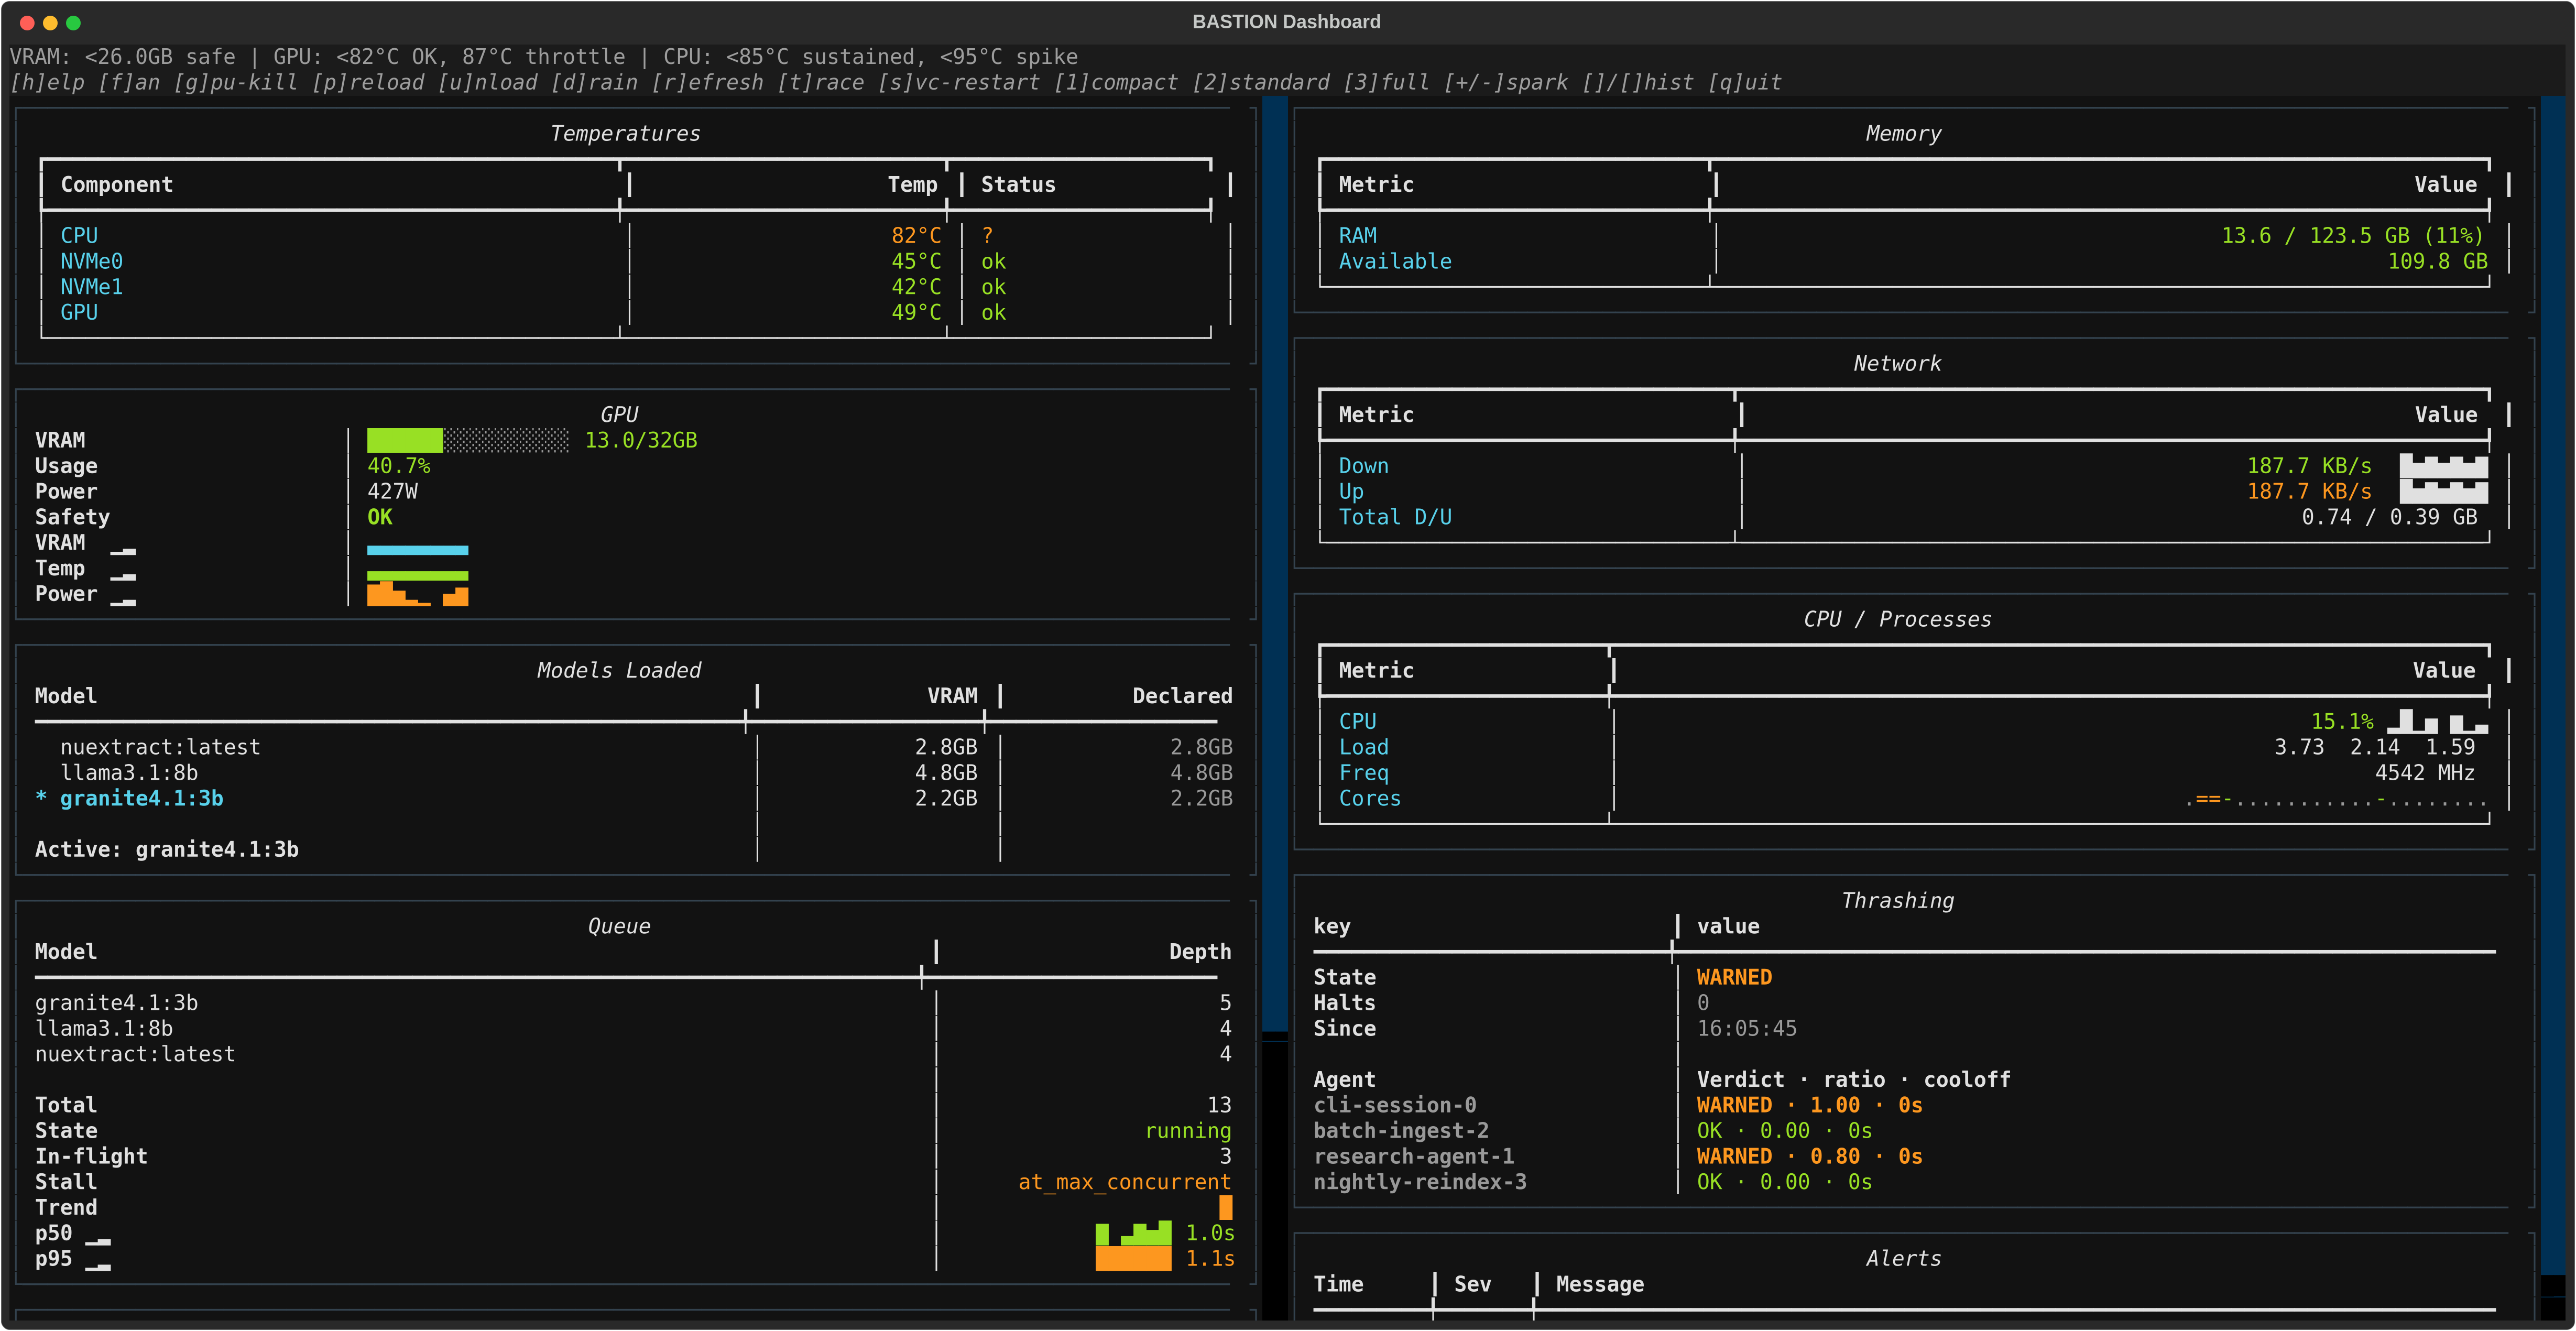Click the Load averages 3.73 2.14 1.59

pyautogui.click(x=2374, y=747)
